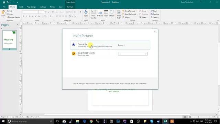This screenshot has height=124, width=220.
Task: Click the From a file picture icon
Action: tap(74, 45)
